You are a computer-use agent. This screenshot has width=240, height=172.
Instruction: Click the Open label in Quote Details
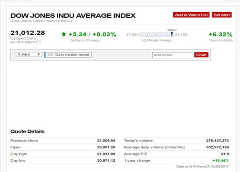click(15, 147)
